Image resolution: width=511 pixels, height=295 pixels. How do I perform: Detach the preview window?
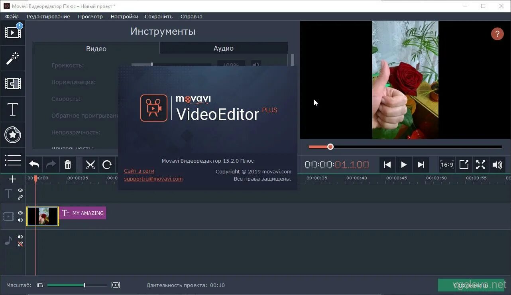[x=464, y=165]
